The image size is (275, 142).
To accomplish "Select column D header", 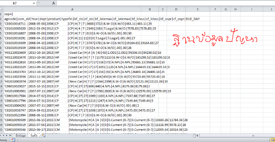I will pos(176,9).
